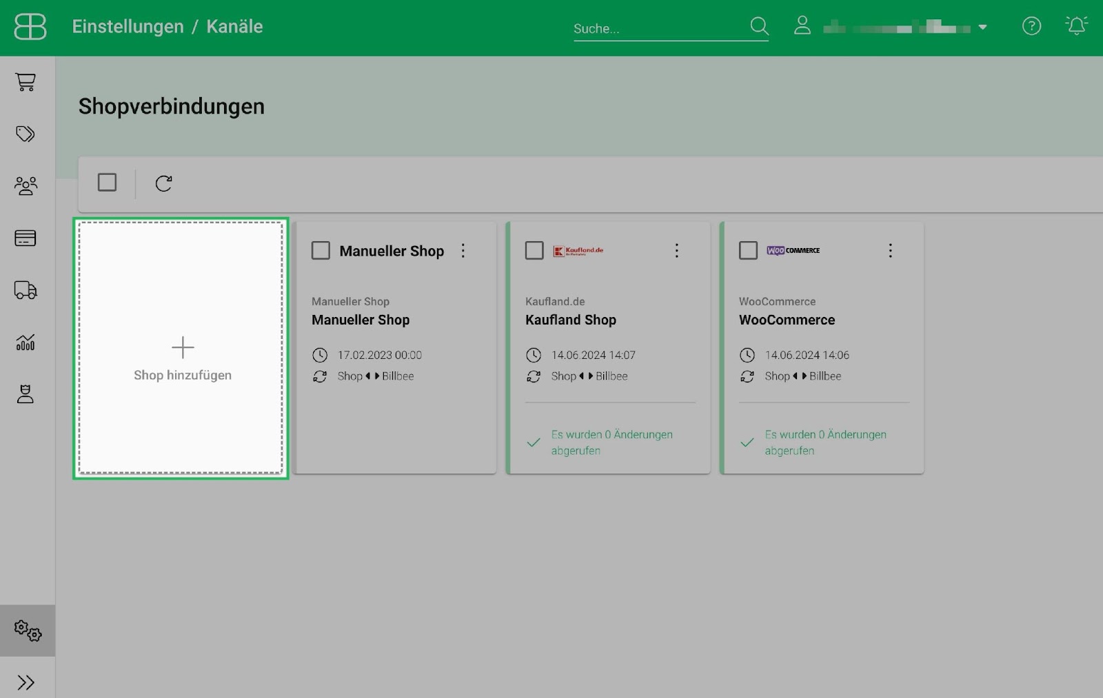Open the Manueller Shop three-dot menu
The height and width of the screenshot is (698, 1103).
tap(463, 250)
